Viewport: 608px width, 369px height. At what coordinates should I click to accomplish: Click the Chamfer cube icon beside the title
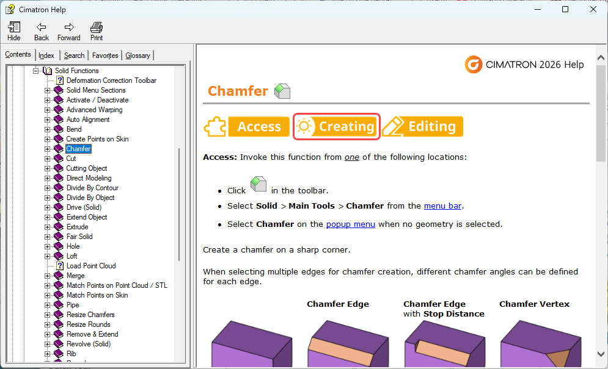(x=282, y=91)
